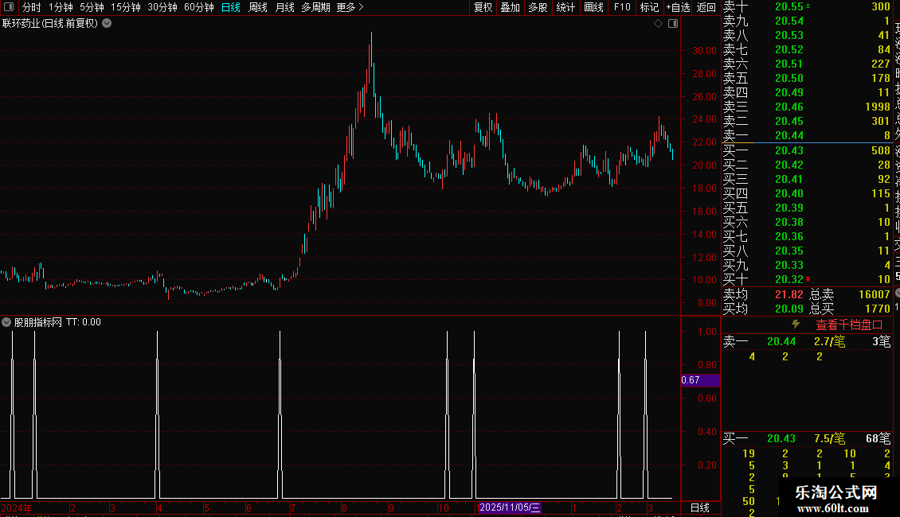Expand the 更多 more periods menu
The height and width of the screenshot is (517, 900).
(x=350, y=7)
